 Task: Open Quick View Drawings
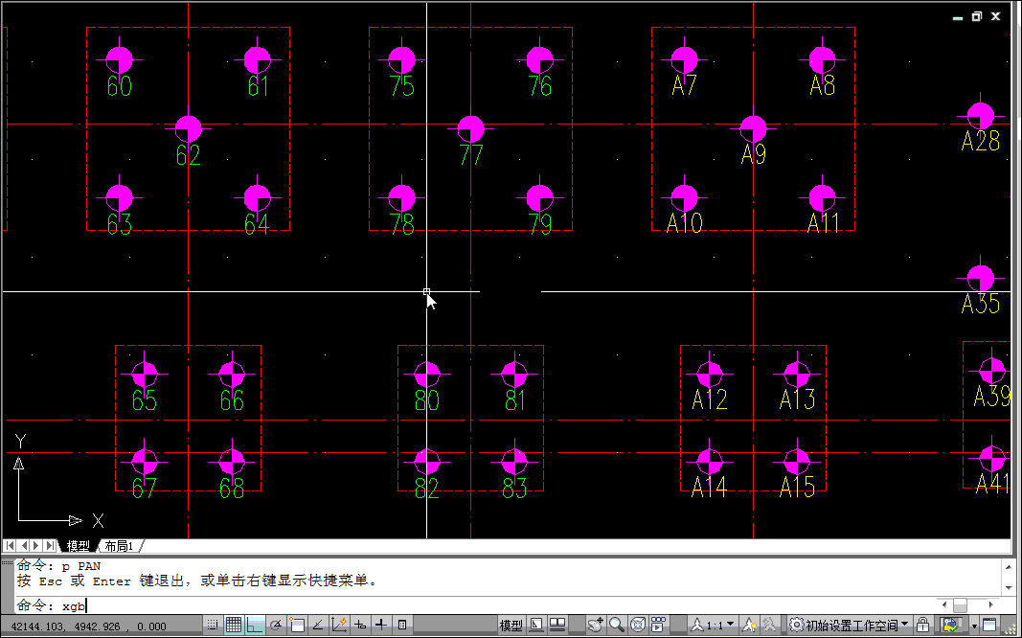pos(557,624)
